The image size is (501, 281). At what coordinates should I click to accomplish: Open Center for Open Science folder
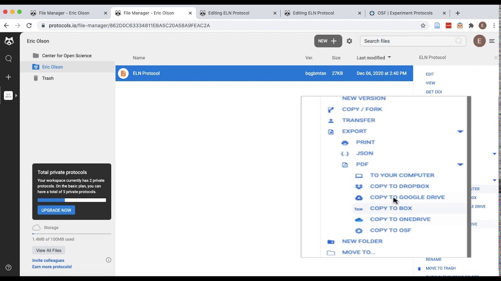click(67, 55)
